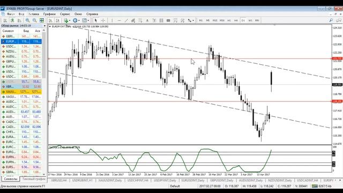This screenshot has height=193, width=343.
Task: Switch timeframe to H1
Action: pos(229,20)
